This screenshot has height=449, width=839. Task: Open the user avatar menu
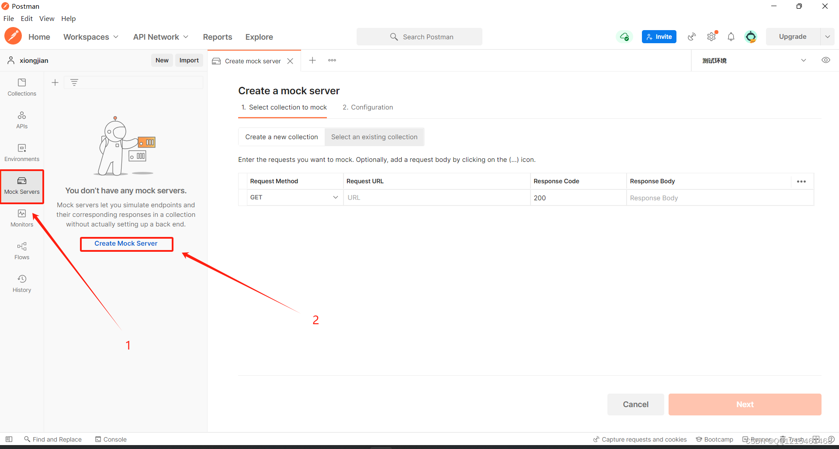coord(751,37)
